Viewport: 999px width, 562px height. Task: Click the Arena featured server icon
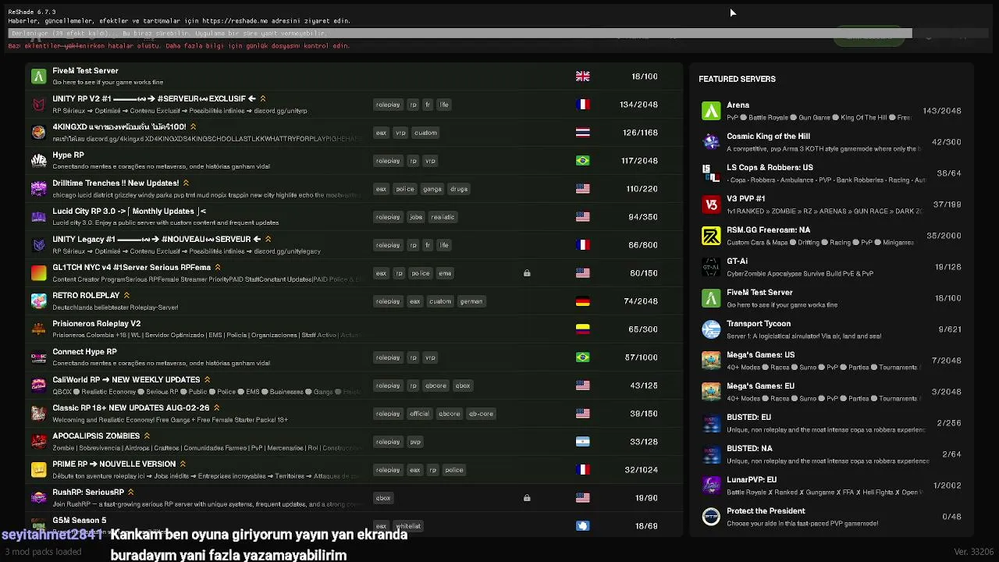[711, 111]
